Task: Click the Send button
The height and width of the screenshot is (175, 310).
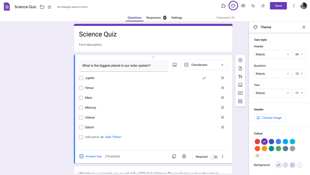Action: (278, 6)
